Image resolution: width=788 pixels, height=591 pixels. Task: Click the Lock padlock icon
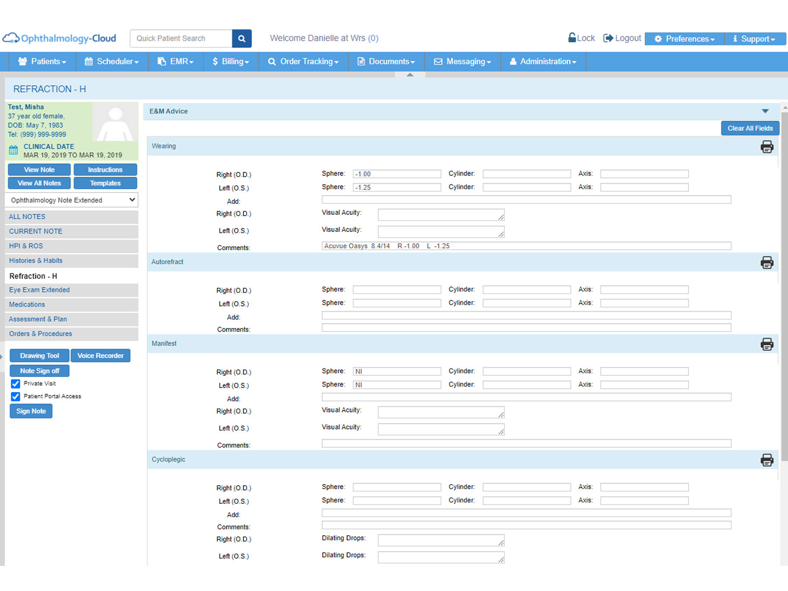[572, 38]
